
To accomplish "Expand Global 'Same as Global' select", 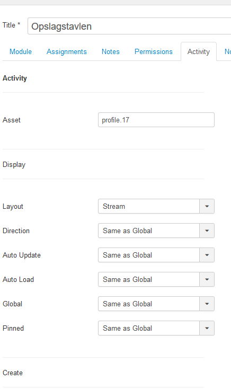I will pos(156,304).
